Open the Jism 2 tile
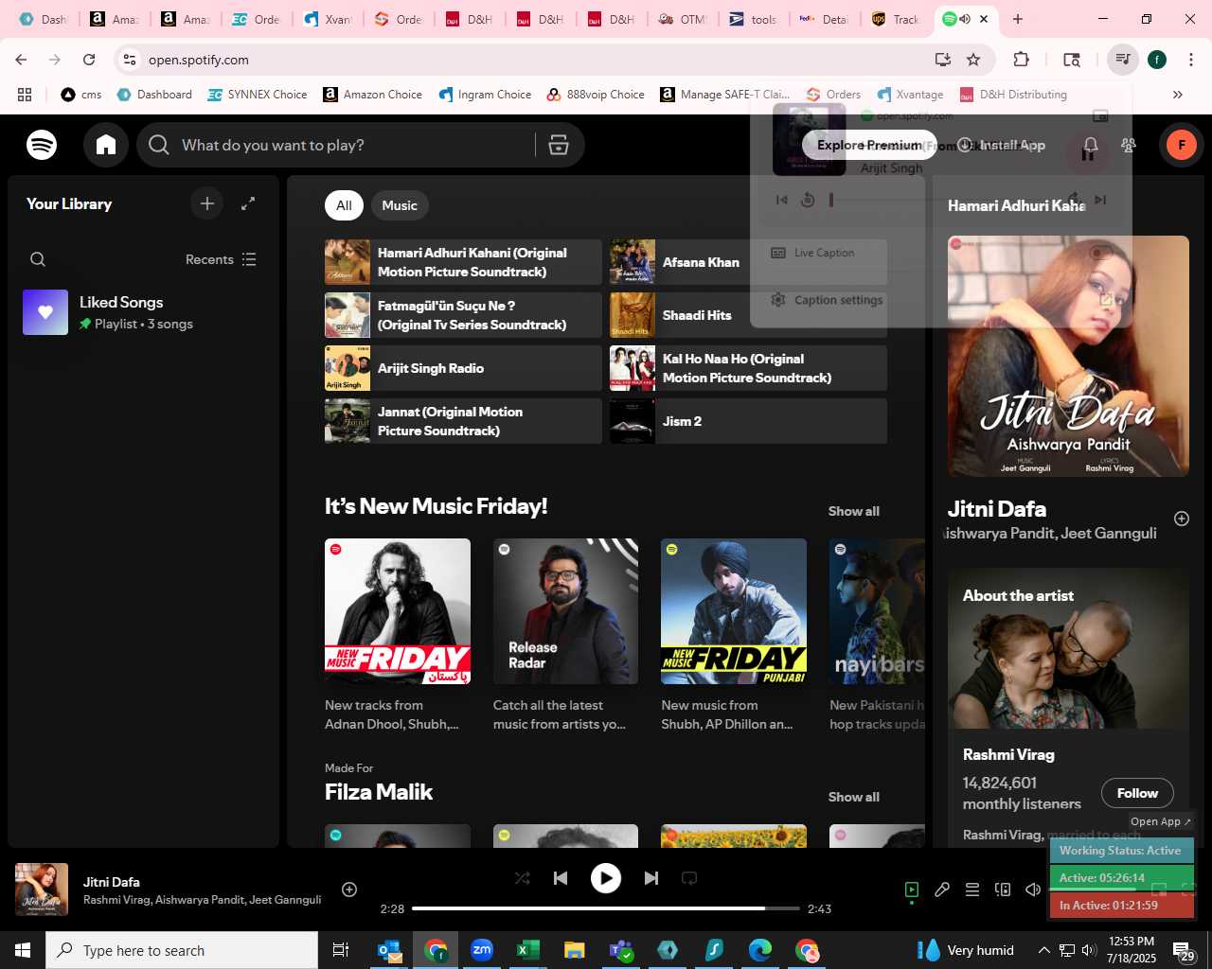1212x969 pixels. point(748,421)
